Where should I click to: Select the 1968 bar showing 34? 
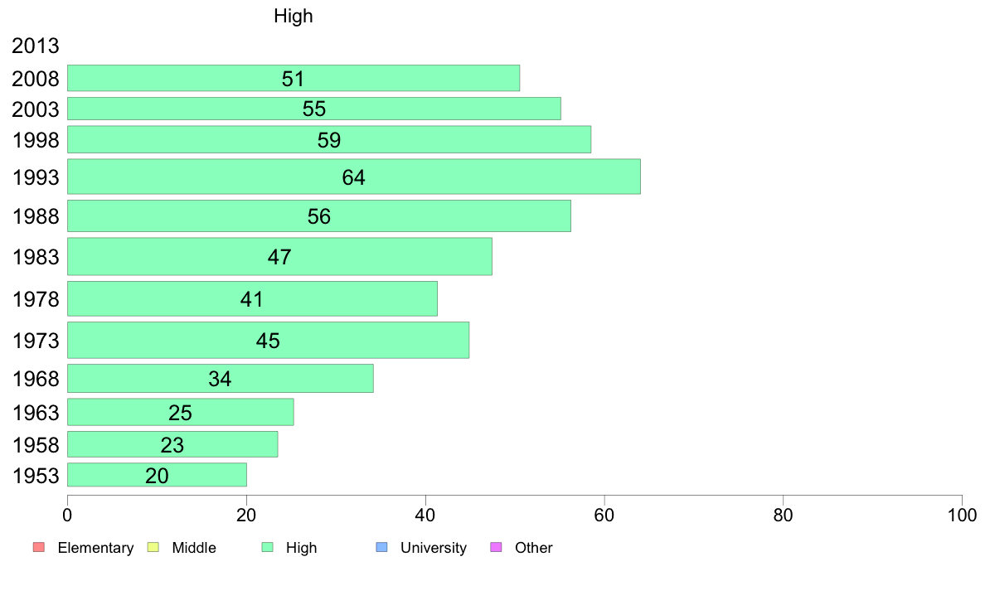click(x=221, y=379)
